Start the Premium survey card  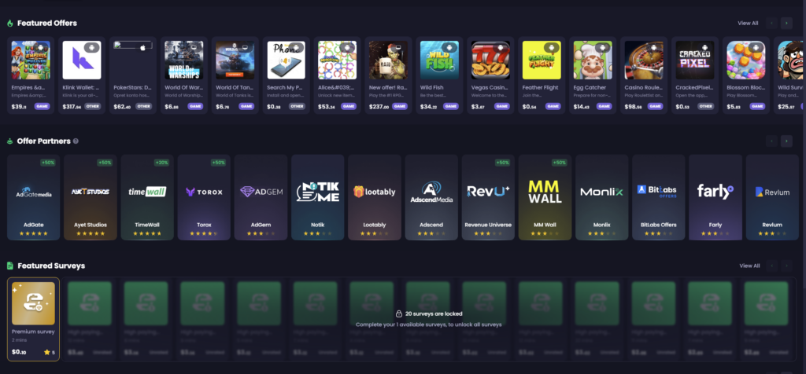[33, 318]
